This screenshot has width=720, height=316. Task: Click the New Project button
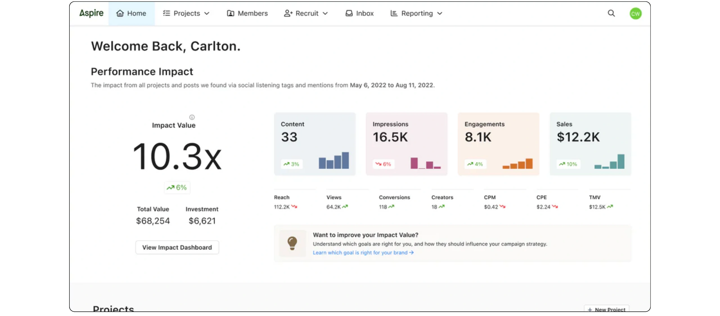(x=607, y=309)
